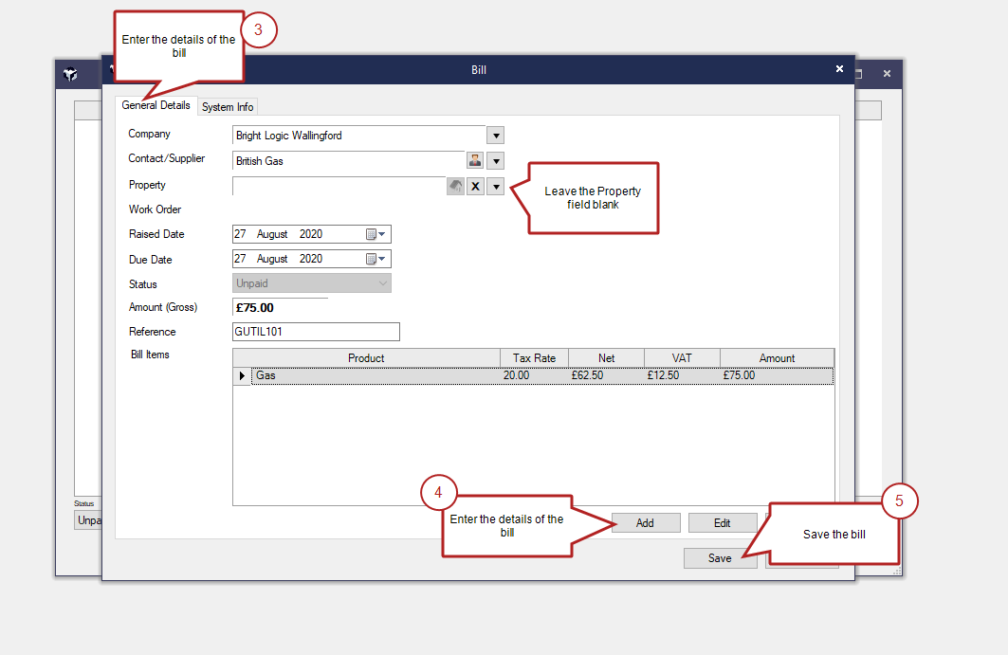The image size is (1008, 655).
Task: Expand the Property dropdown arrow
Action: pos(495,187)
